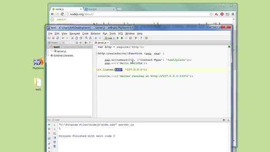Click the Replace toolbar icon
The image size is (270, 152).
(x=90, y=38)
